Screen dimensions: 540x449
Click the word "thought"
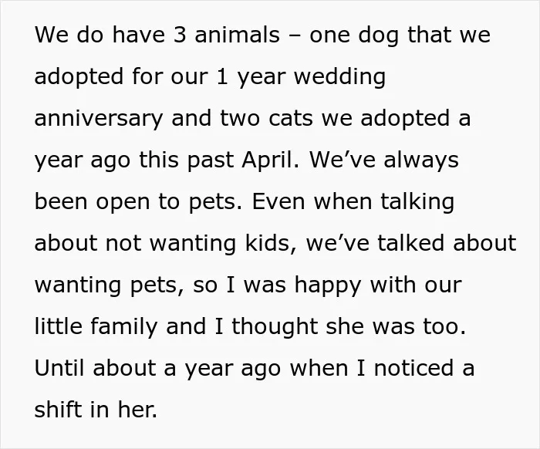(275, 327)
